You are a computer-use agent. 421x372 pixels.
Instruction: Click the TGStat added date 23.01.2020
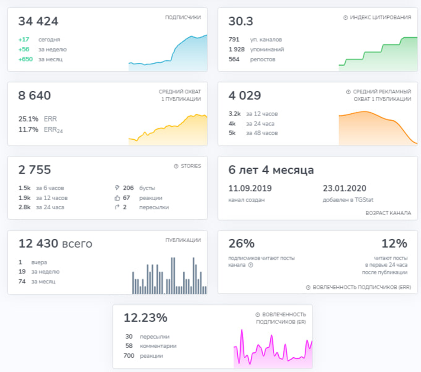[x=344, y=188]
